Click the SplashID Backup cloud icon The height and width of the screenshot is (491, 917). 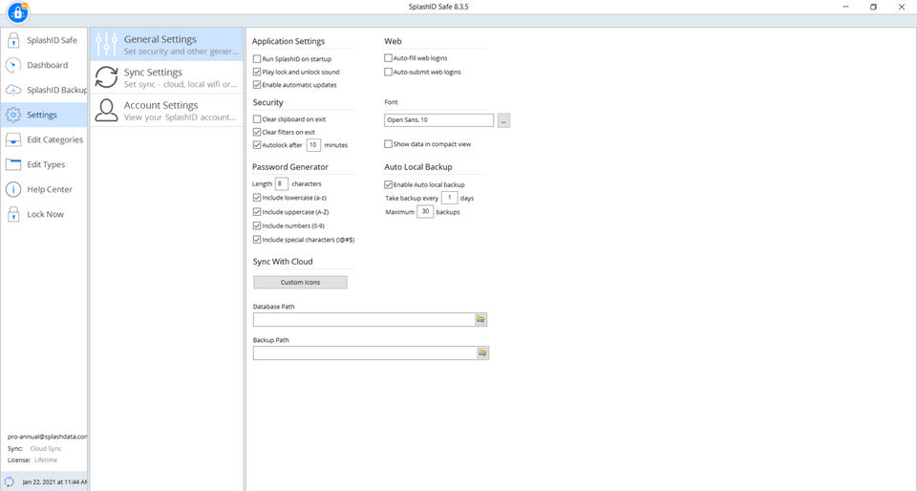pyautogui.click(x=13, y=90)
